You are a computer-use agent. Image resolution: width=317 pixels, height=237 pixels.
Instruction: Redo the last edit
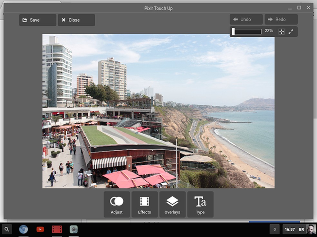[281, 19]
